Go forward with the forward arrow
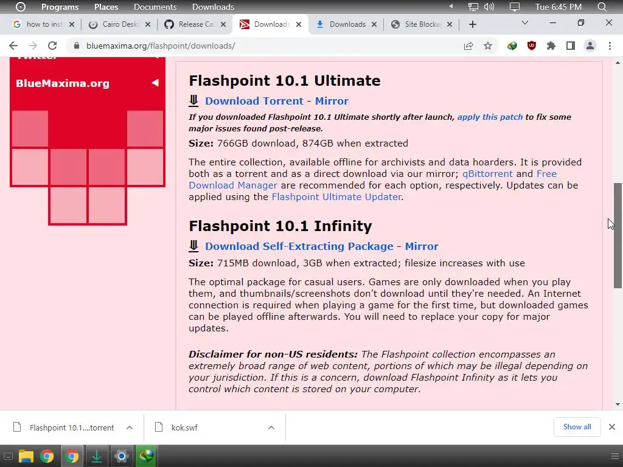 (33, 46)
